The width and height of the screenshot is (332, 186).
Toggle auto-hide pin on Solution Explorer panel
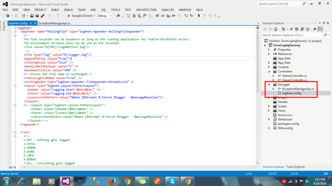click(x=324, y=23)
